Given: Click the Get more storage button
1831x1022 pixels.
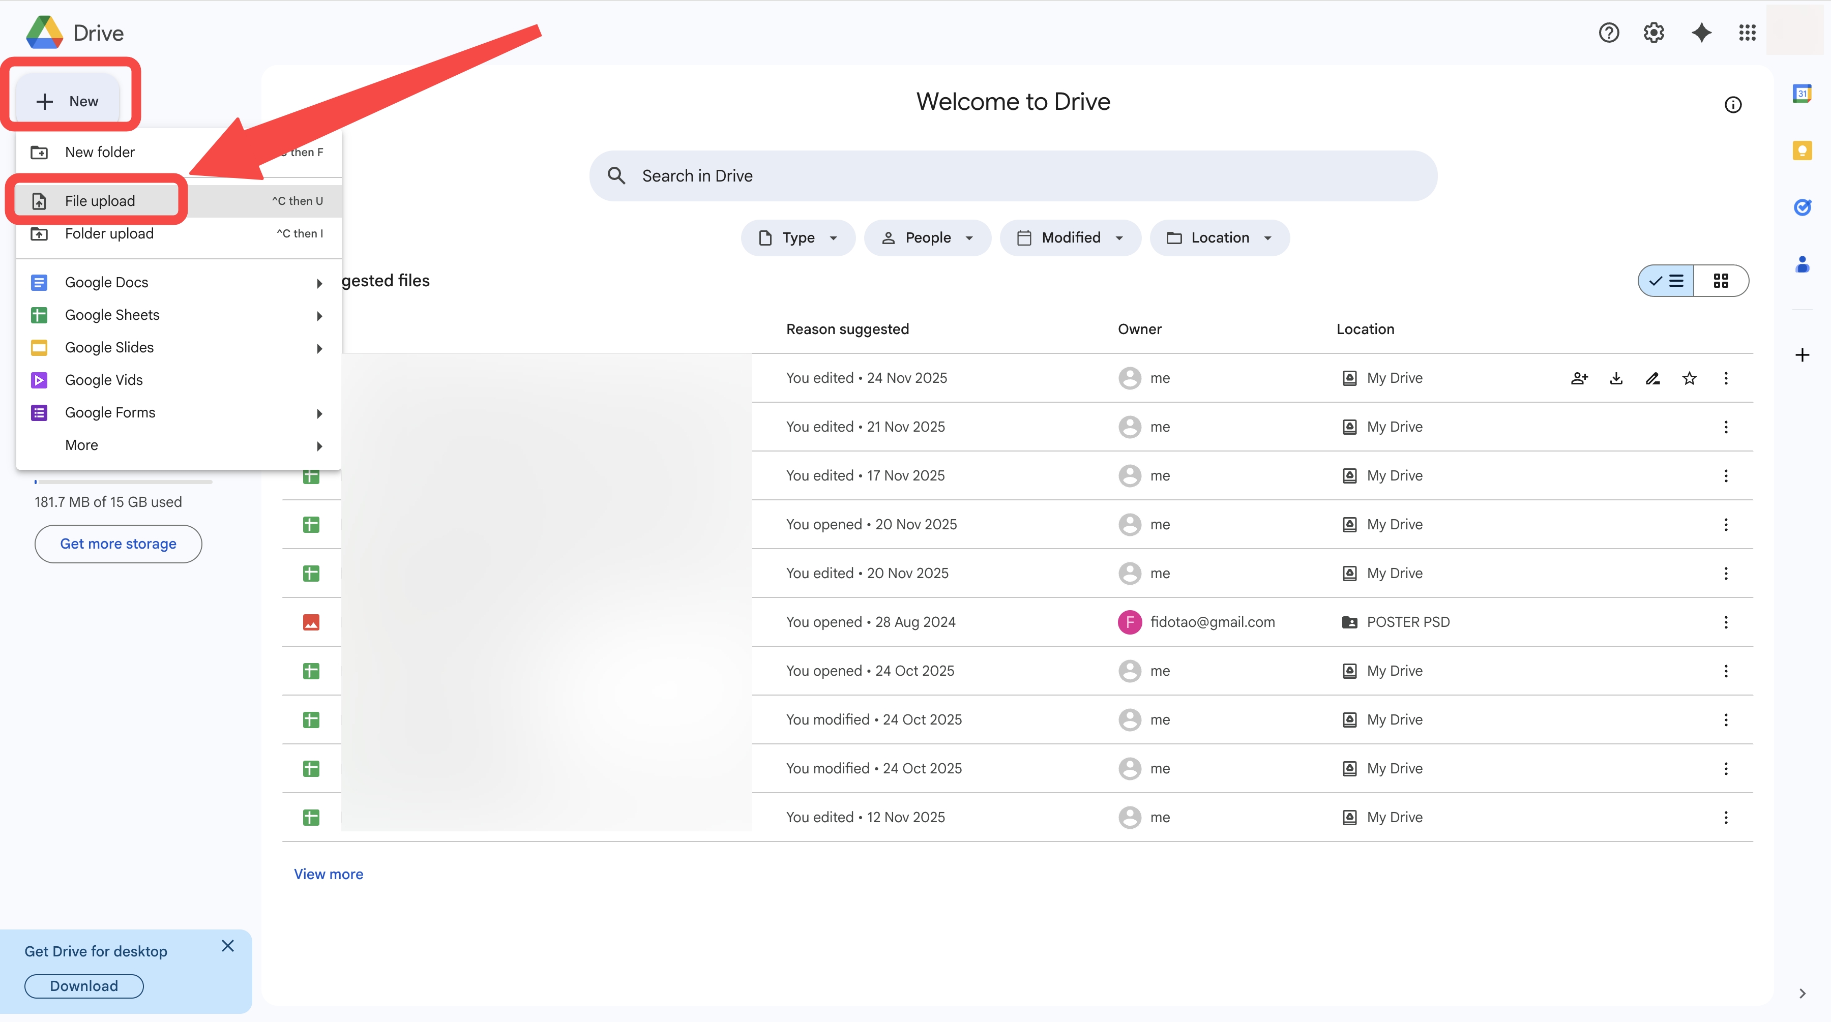Looking at the screenshot, I should (x=118, y=544).
